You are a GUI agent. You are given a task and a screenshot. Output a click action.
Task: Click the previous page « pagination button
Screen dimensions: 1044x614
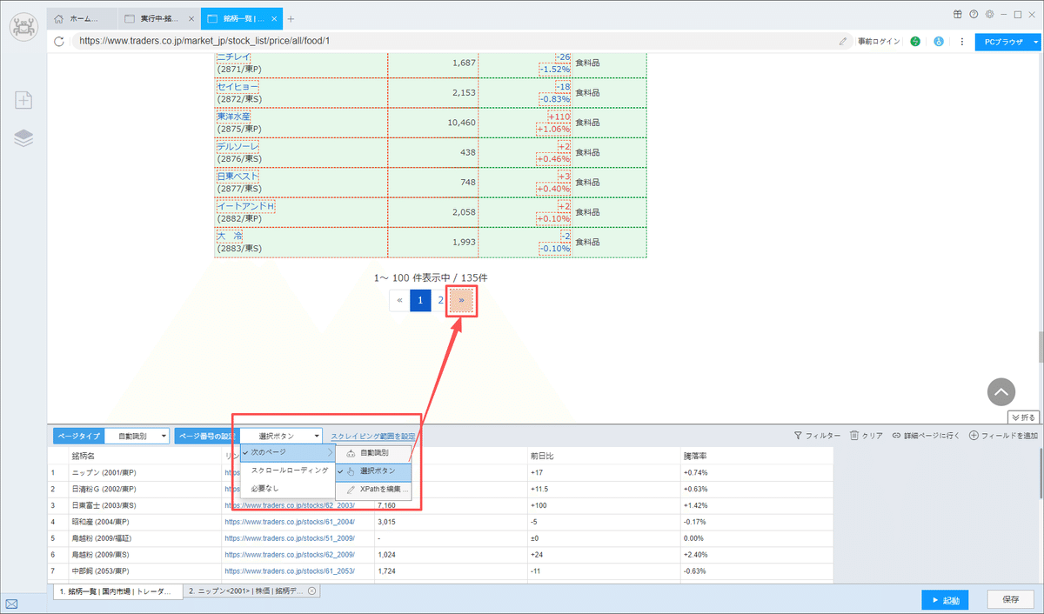pyautogui.click(x=399, y=300)
